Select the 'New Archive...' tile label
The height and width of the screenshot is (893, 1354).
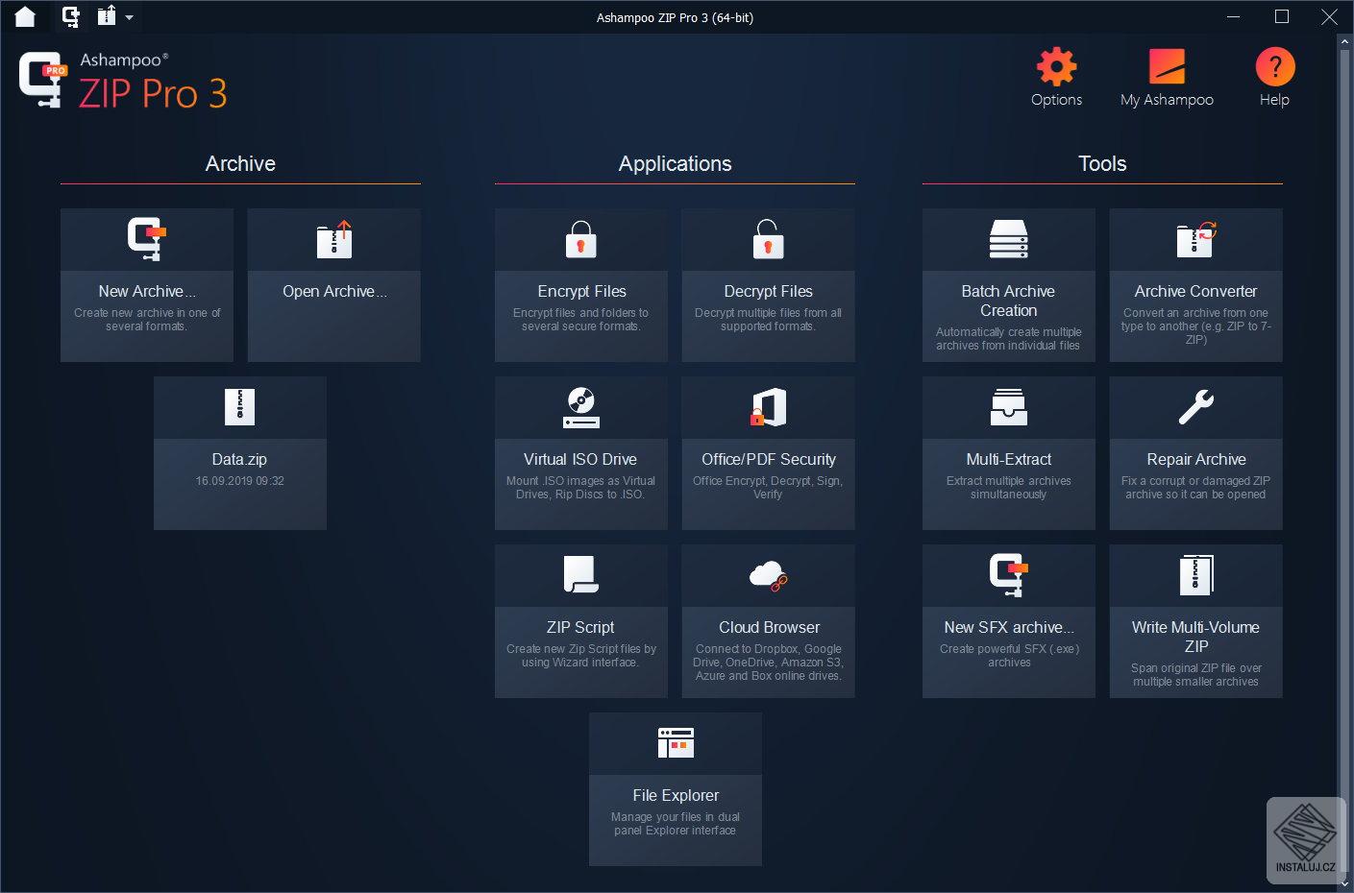point(147,291)
